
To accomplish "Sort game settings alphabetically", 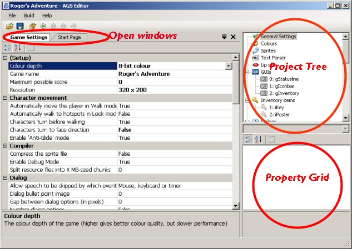I will 18,48.
